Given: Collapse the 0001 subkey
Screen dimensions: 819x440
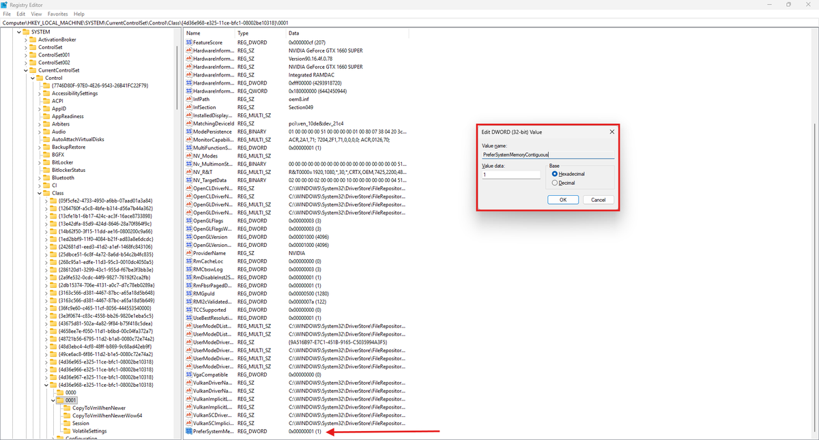Looking at the screenshot, I should click(53, 400).
